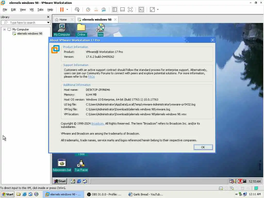This screenshot has width=264, height=198.
Task: Open the Edit menu
Action: tap(13, 10)
